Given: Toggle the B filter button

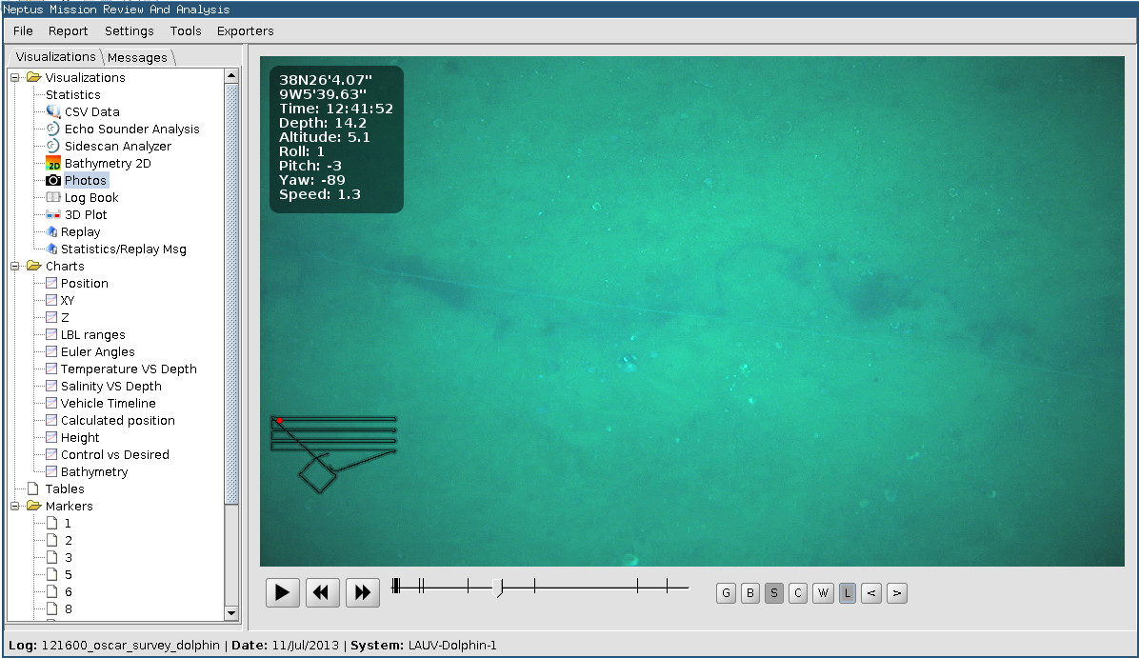Looking at the screenshot, I should click(750, 593).
